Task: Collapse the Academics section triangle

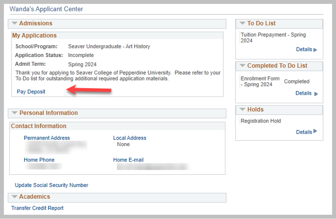Action: pos(14,197)
